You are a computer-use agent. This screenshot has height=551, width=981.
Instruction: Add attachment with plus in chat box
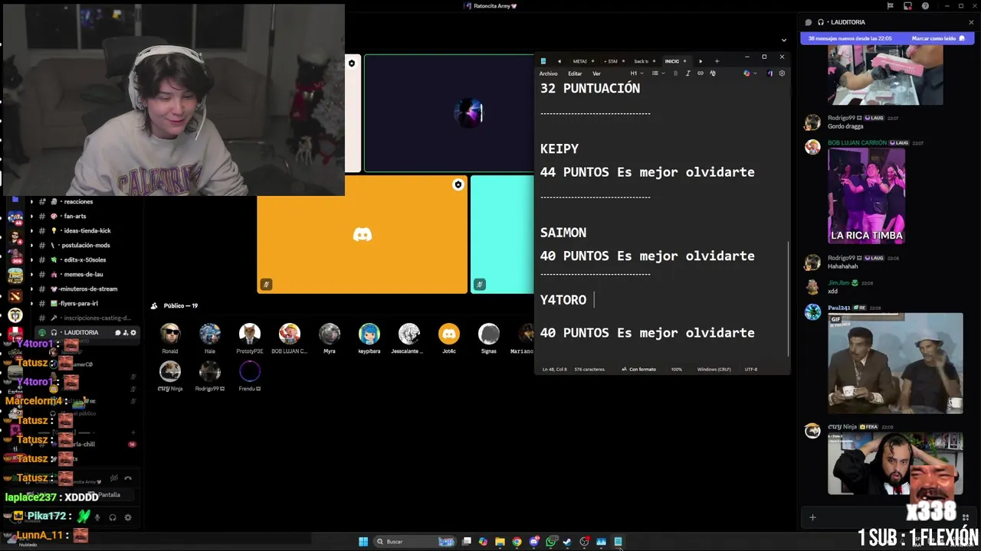tap(812, 517)
